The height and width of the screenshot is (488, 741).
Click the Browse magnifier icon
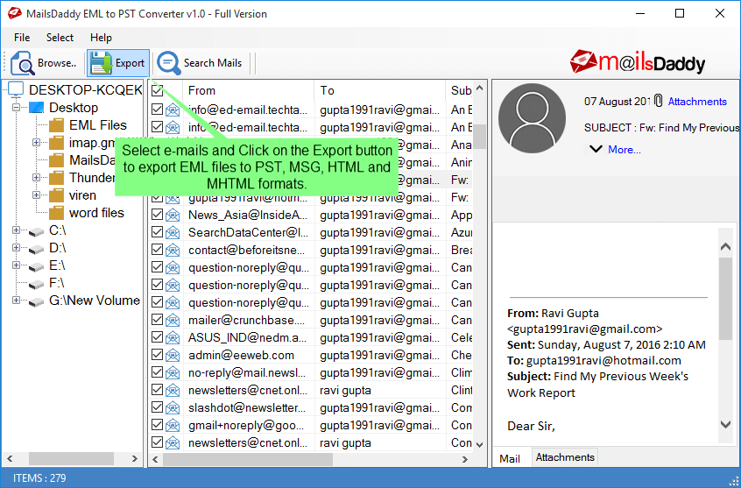tap(22, 63)
